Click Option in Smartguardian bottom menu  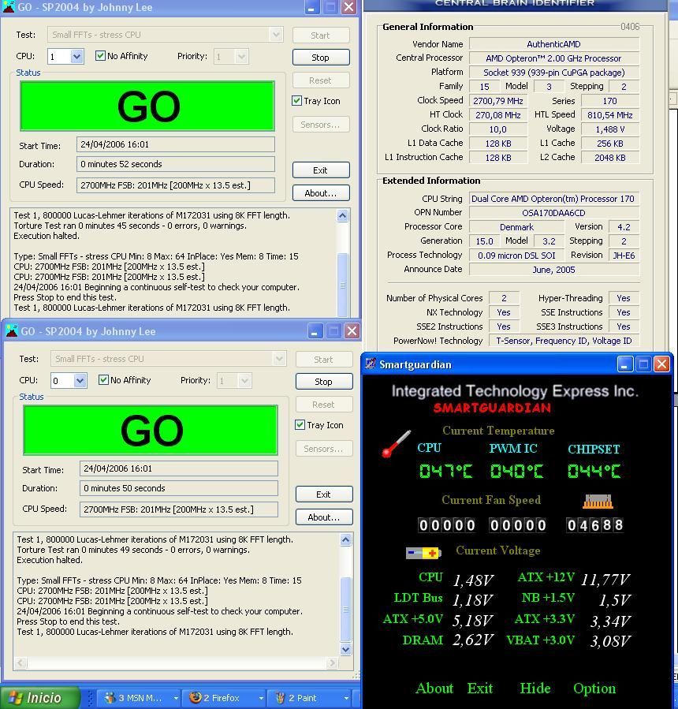pos(594,688)
